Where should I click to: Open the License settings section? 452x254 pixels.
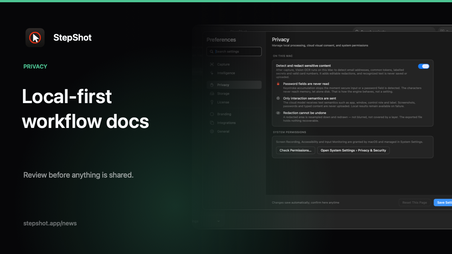(x=234, y=102)
